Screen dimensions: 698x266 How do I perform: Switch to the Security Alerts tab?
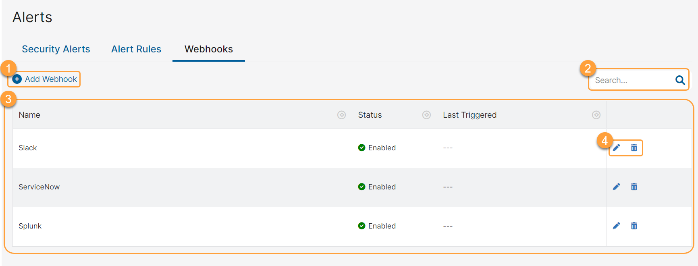point(56,49)
